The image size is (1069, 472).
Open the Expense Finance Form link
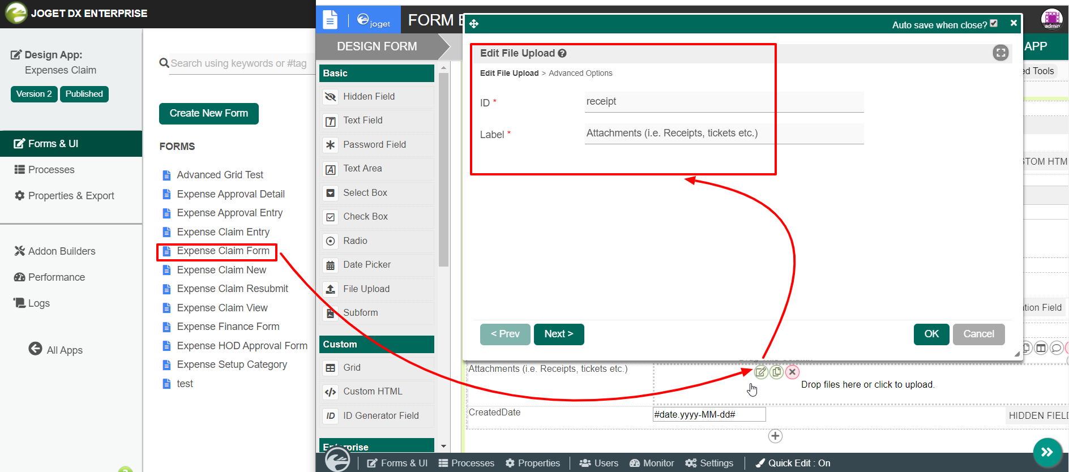pyautogui.click(x=228, y=327)
